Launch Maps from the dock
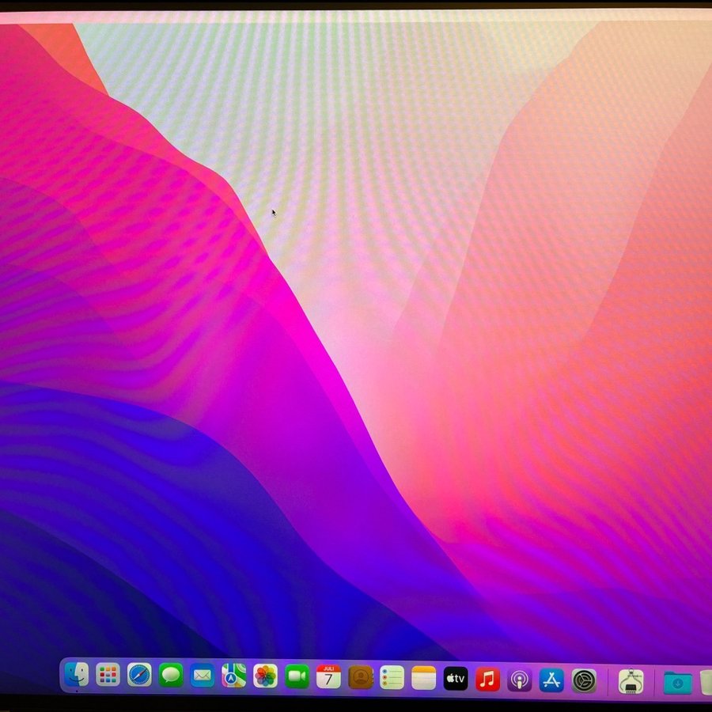 pos(234,676)
